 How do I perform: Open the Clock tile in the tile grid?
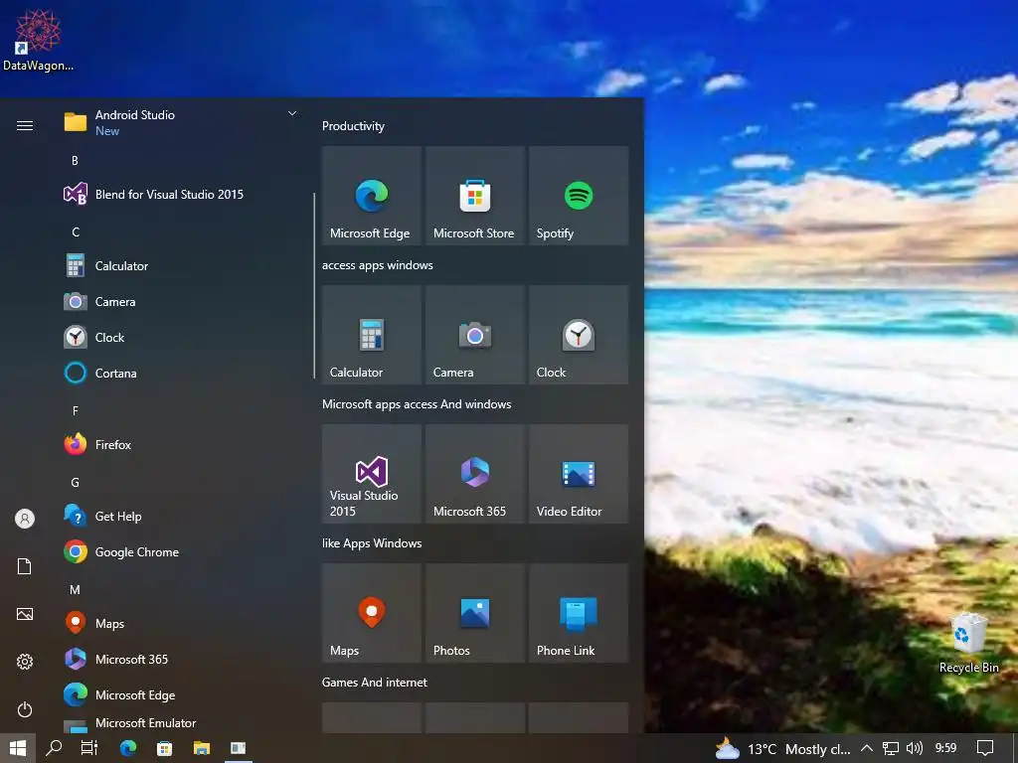pyautogui.click(x=578, y=335)
